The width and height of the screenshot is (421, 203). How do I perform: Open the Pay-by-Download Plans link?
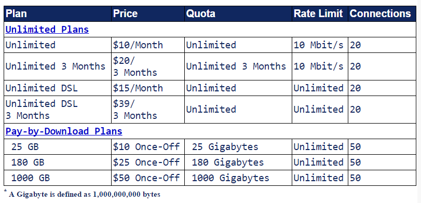click(64, 131)
